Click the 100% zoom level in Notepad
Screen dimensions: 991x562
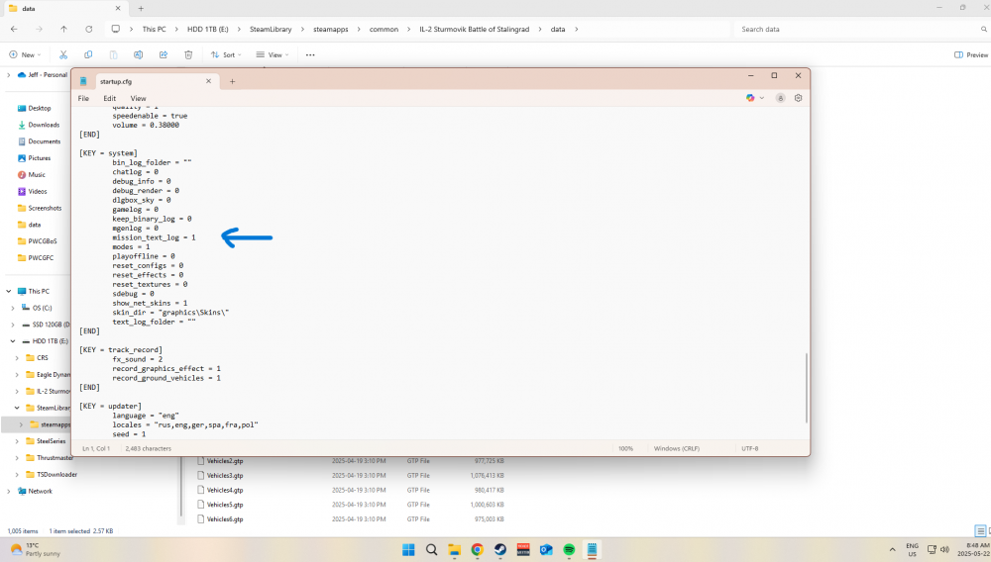625,448
